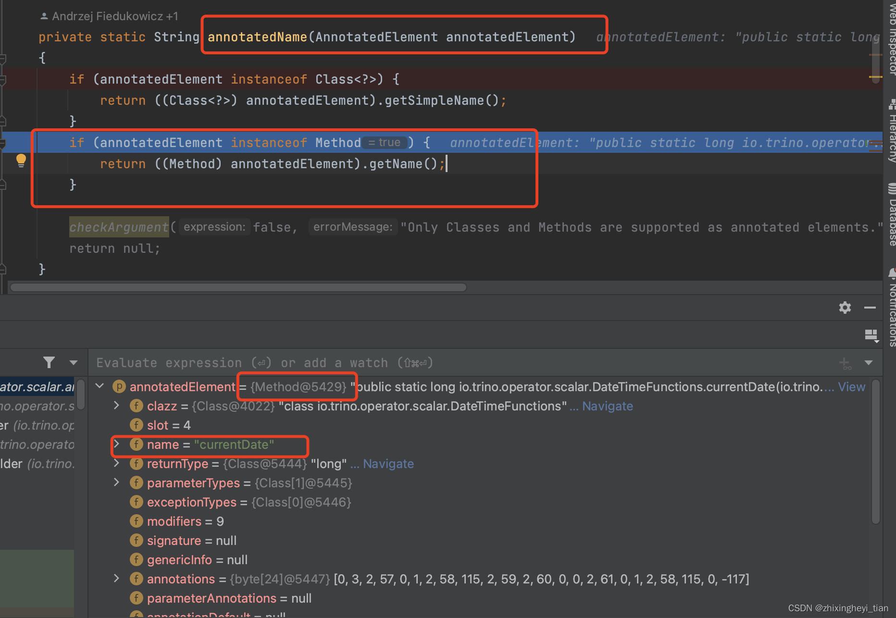
Task: Click the {Method@5429} object reference
Action: pos(298,387)
